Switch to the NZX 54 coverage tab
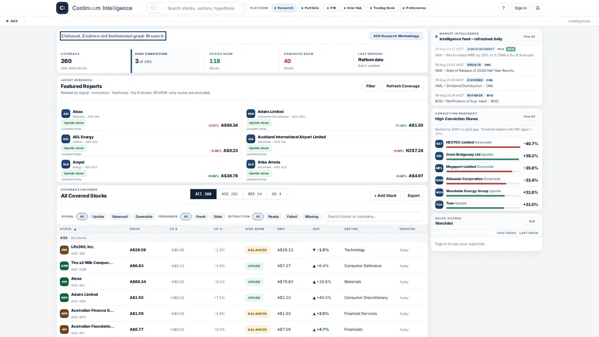Screen dimensions: 599x337 [x=255, y=194]
